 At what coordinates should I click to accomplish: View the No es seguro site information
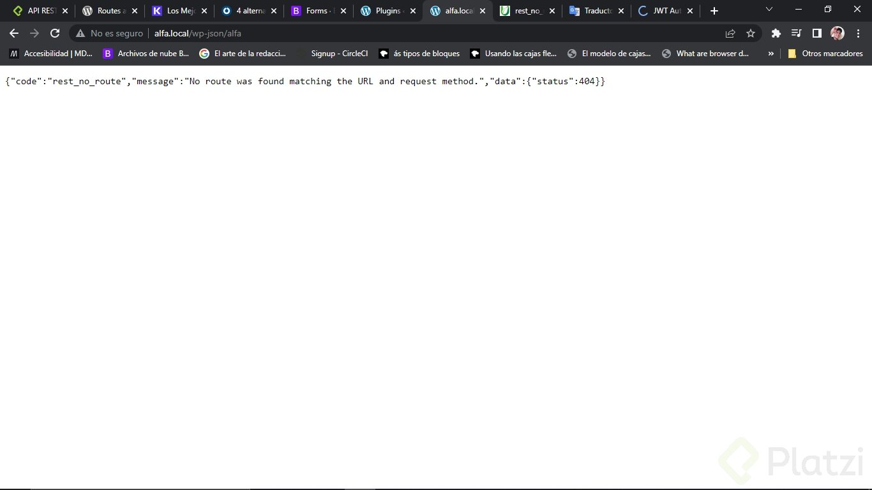click(x=109, y=33)
